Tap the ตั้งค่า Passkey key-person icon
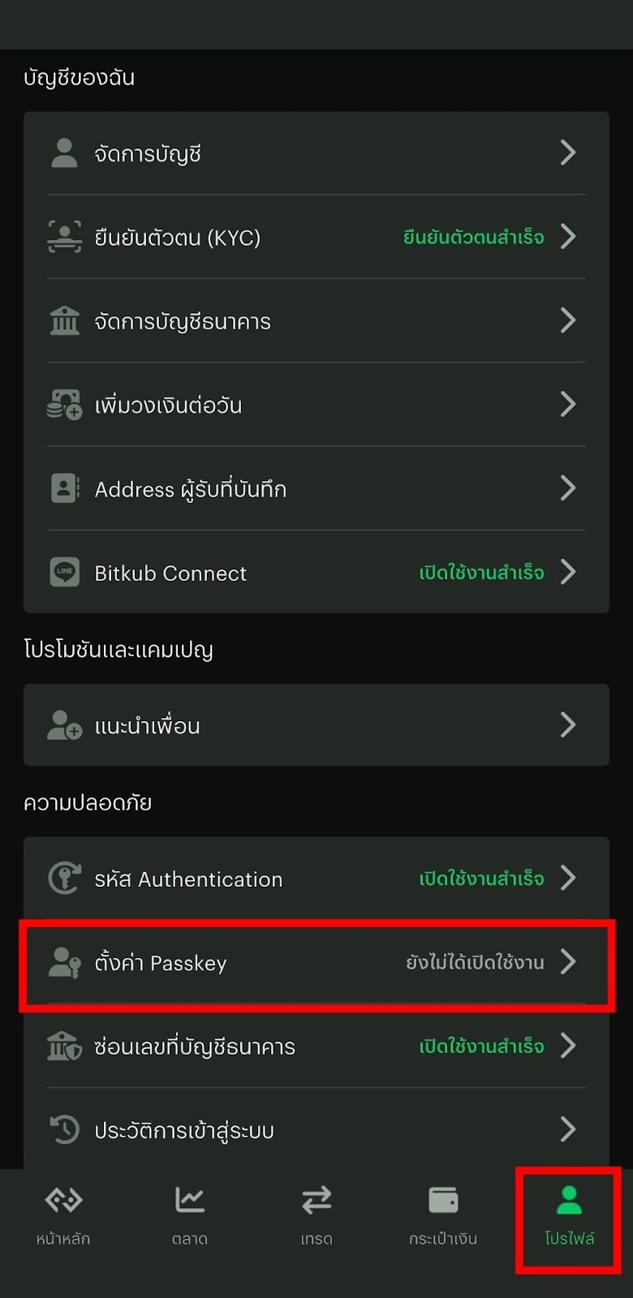 [x=65, y=963]
